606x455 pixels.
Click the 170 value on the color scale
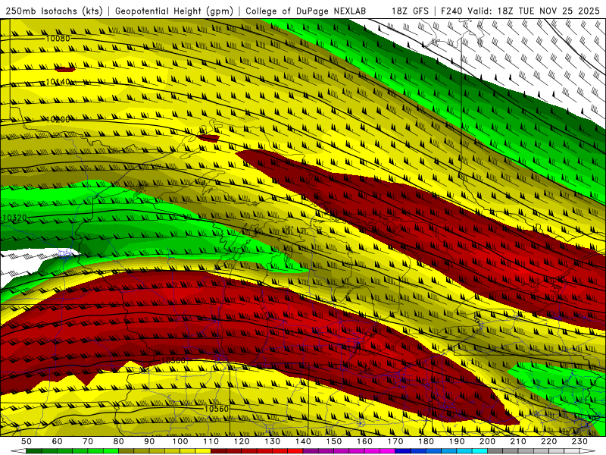(395, 441)
